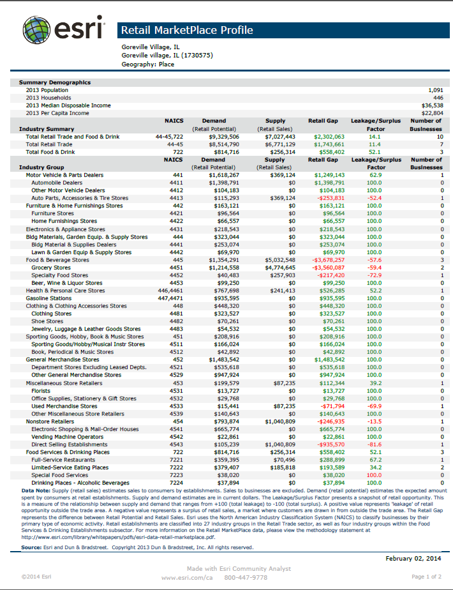Image resolution: width=453 pixels, height=590 pixels.
Task: Click the Industry Group header
Action: (41, 167)
